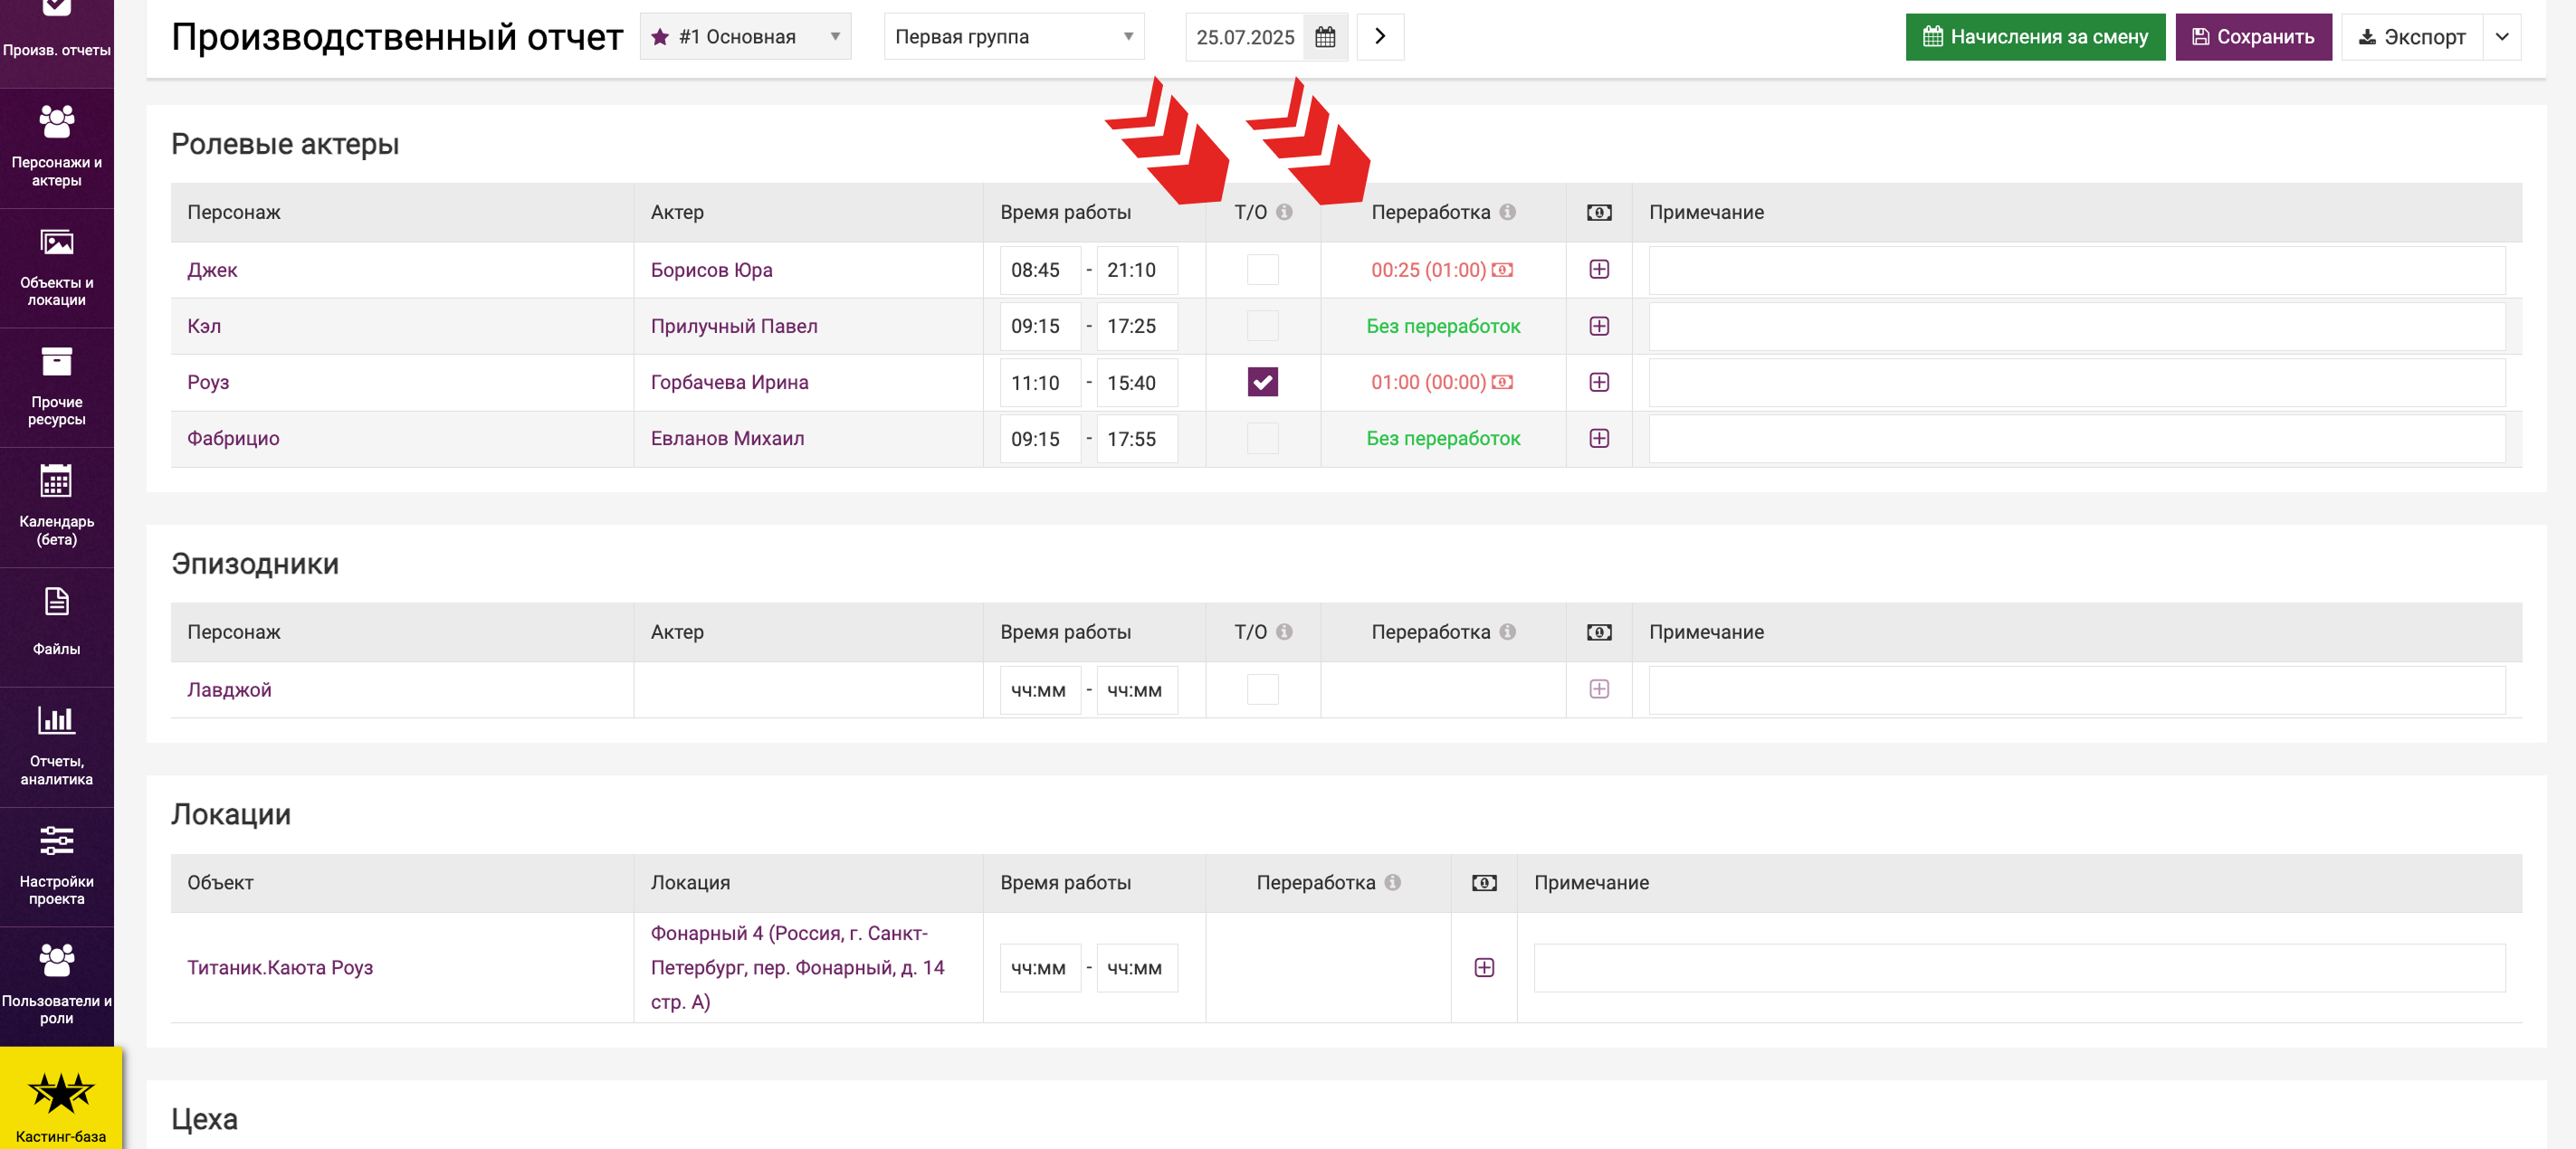This screenshot has height=1149, width=2576.
Task: Click Примечание field for Джек
Action: (x=2077, y=270)
